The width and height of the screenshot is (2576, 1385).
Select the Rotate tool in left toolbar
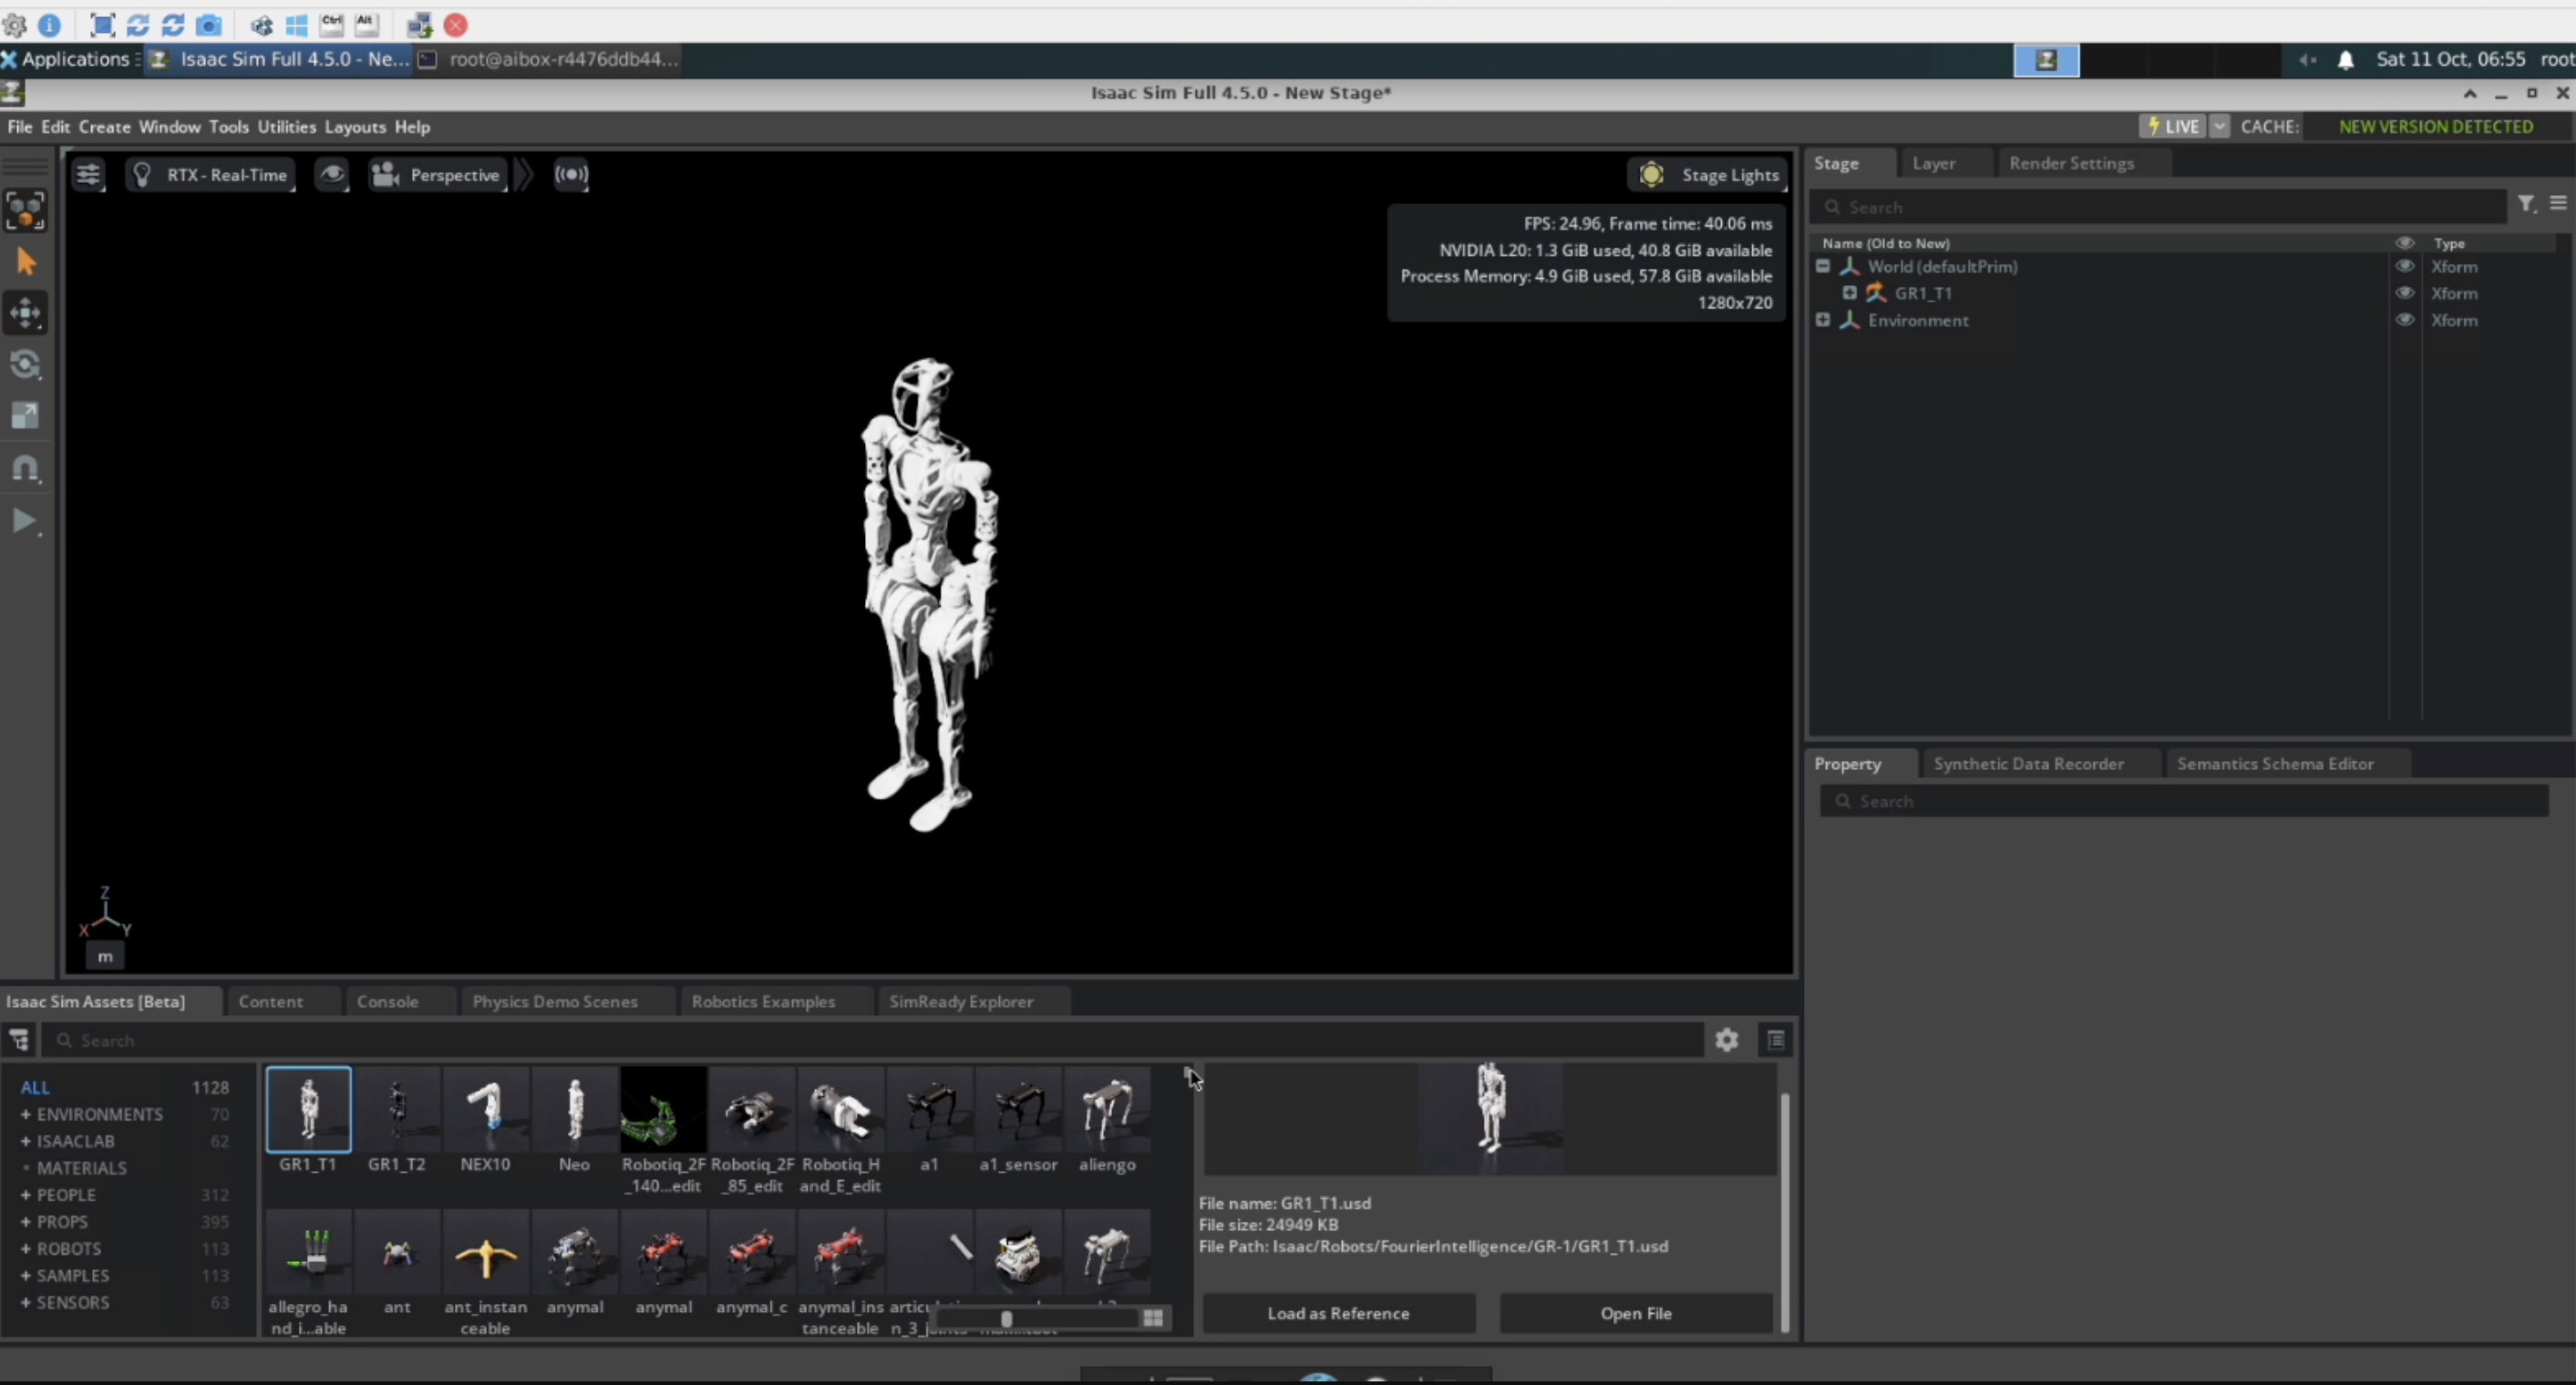25,364
